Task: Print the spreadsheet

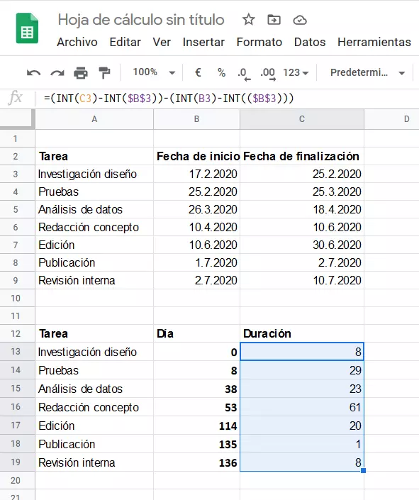Action: click(x=81, y=73)
